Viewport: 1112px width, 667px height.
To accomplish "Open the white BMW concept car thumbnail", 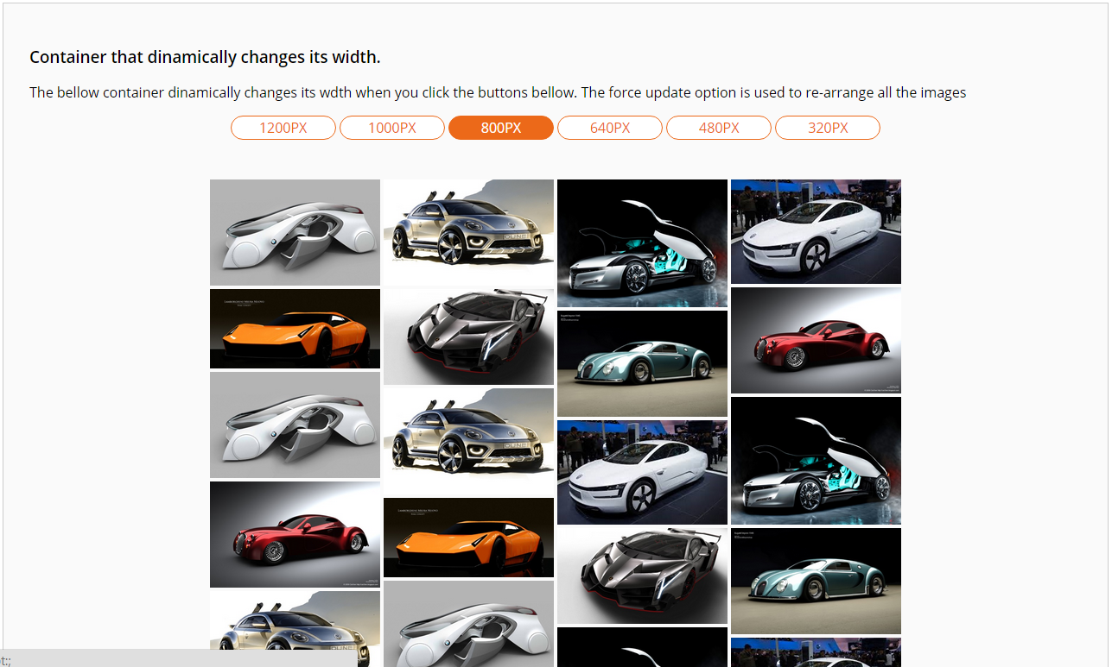I will 295,231.
